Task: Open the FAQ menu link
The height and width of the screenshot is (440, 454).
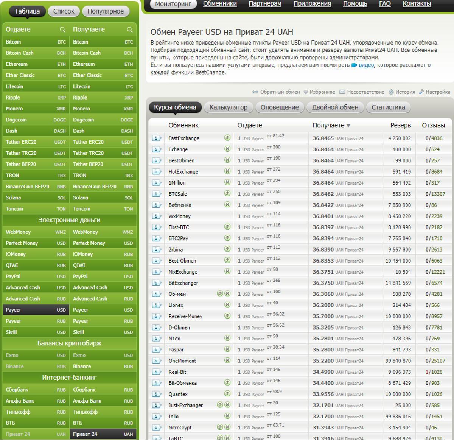Action: (385, 4)
